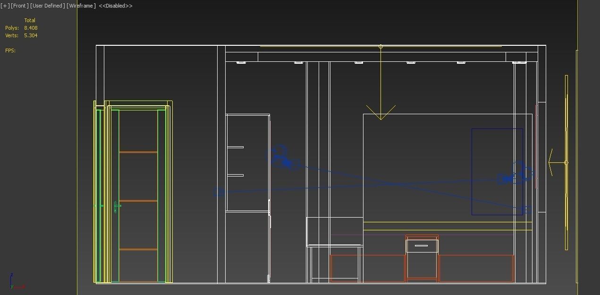Click the Polys count value 8.408
Viewport: 600px width, 295px height.
click(x=31, y=28)
